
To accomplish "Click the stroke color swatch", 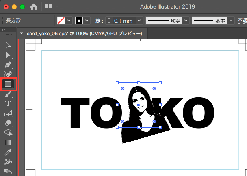I will [x=79, y=20].
